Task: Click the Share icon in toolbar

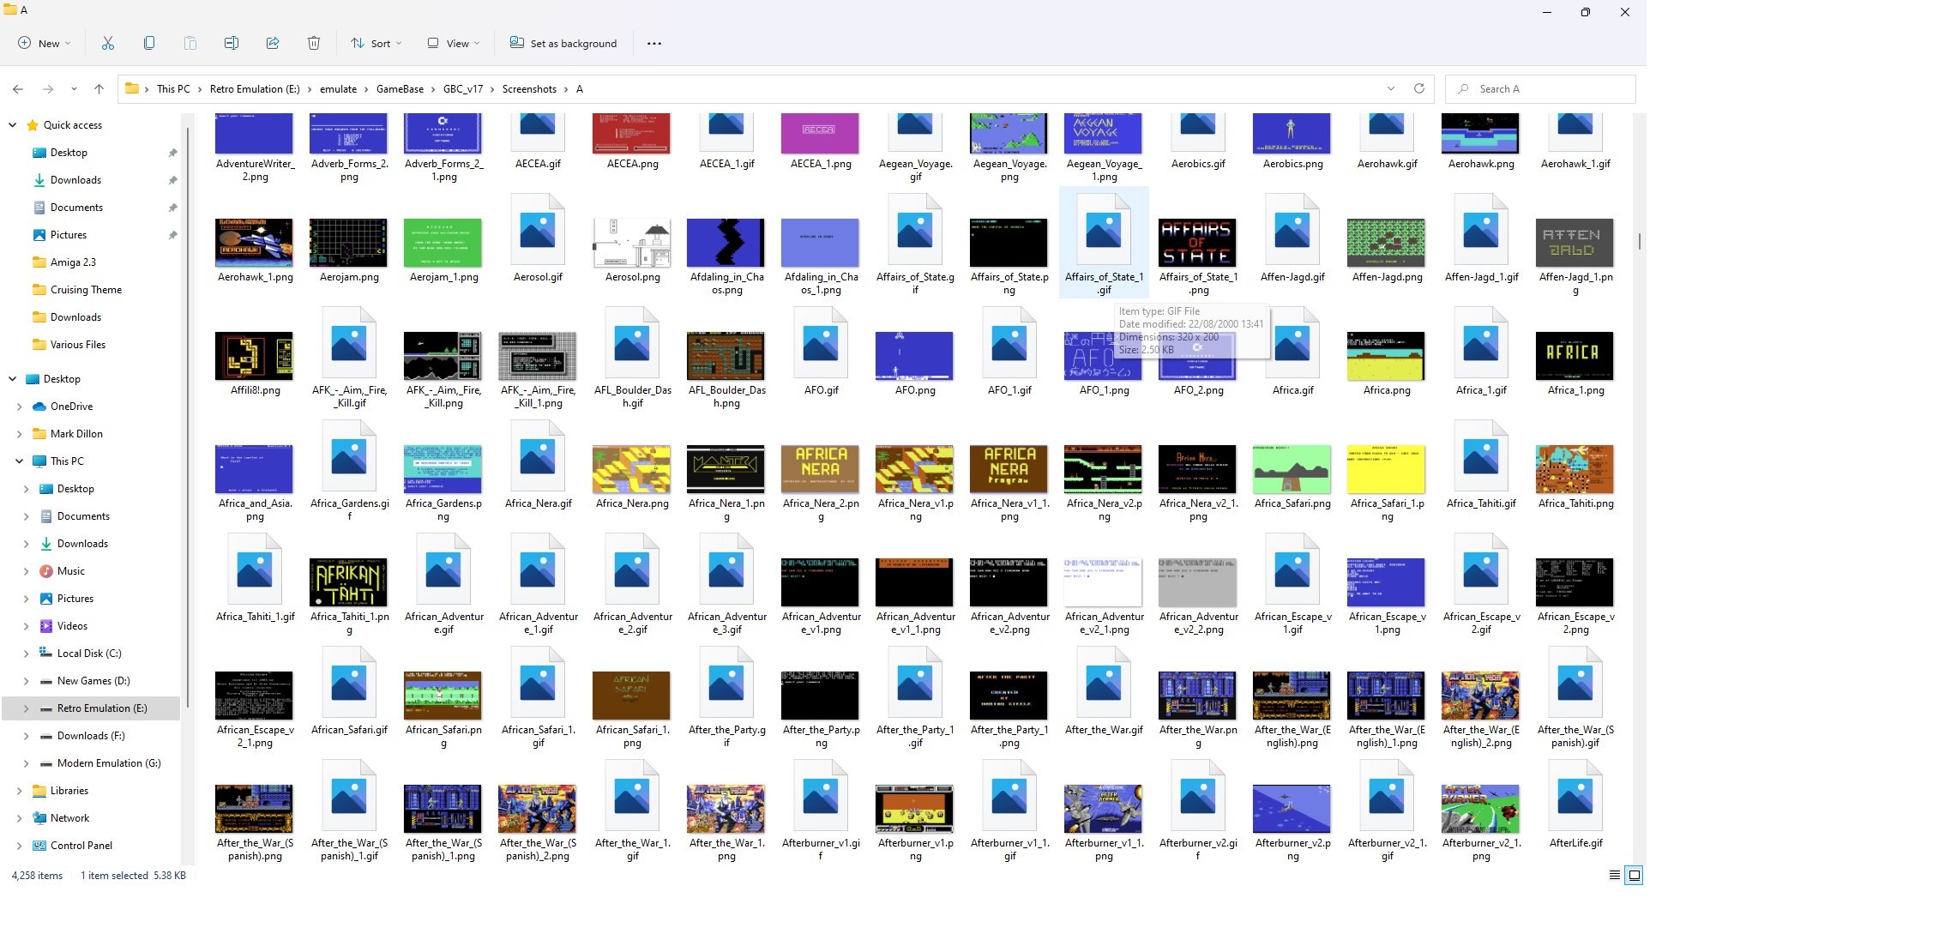Action: (273, 43)
